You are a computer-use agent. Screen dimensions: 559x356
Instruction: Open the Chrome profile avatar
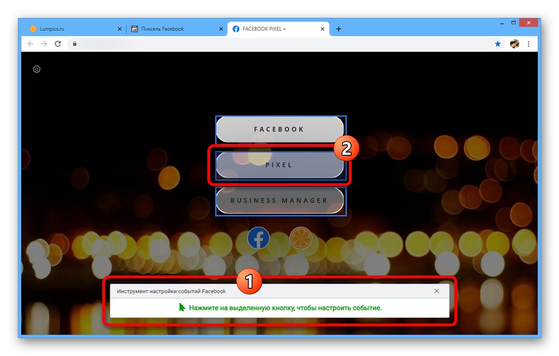click(514, 44)
